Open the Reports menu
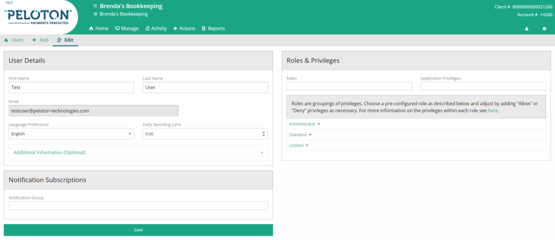The image size is (555, 240). pos(213,29)
